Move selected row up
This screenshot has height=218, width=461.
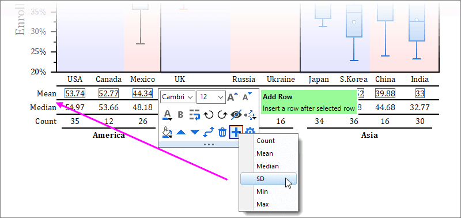tap(181, 133)
